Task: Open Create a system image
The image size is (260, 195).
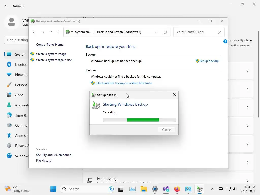Action: (x=51, y=54)
